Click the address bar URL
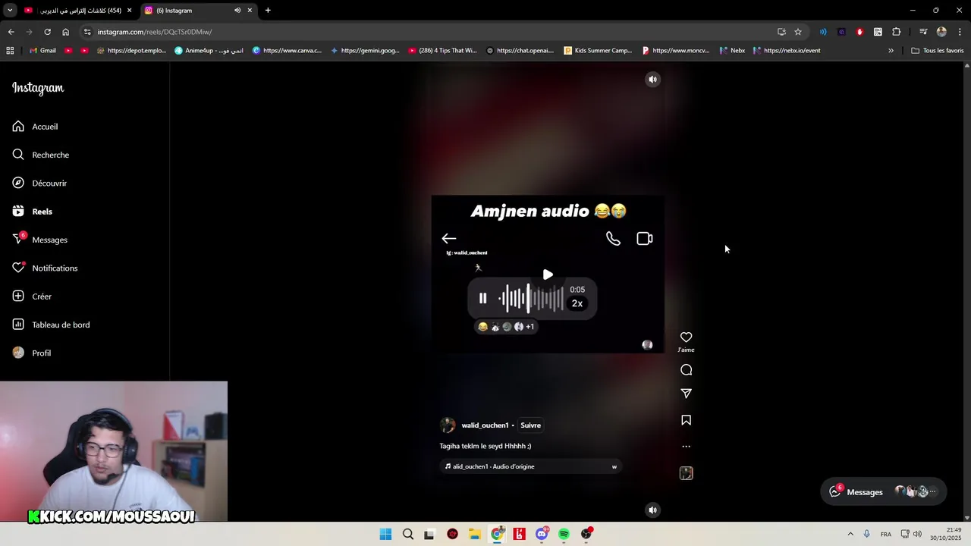The width and height of the screenshot is (971, 546). click(x=155, y=32)
